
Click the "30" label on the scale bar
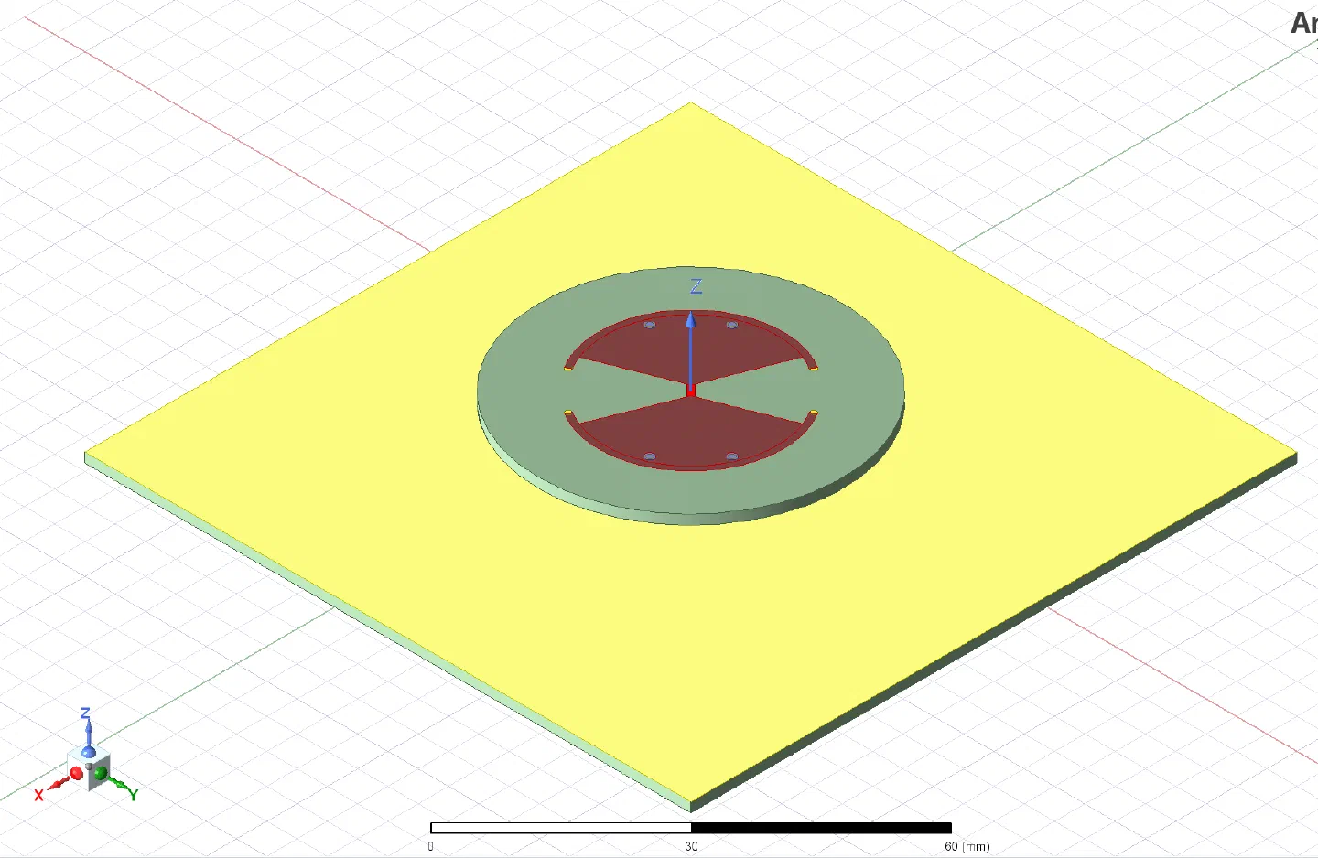pyautogui.click(x=691, y=846)
